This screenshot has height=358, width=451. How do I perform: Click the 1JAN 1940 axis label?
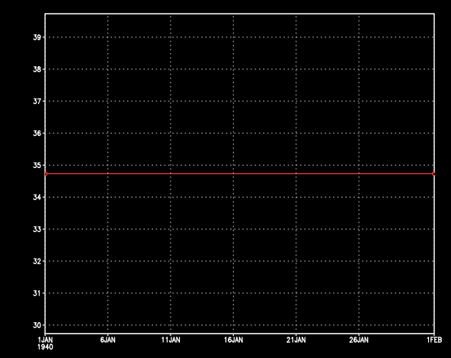(x=46, y=344)
